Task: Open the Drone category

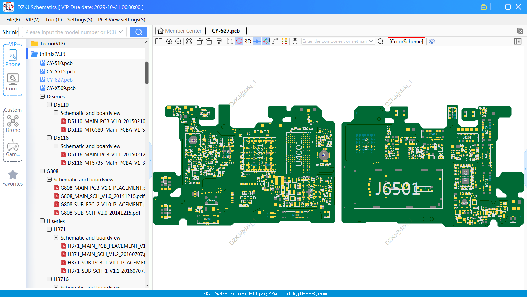Action: 13,124
